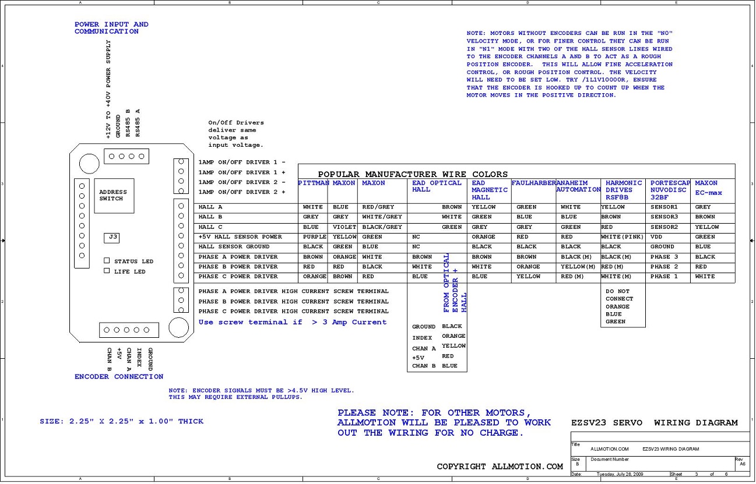Viewport: 756px width, 484px height.
Task: Select the MAXON EC-max column header
Action: click(x=708, y=188)
